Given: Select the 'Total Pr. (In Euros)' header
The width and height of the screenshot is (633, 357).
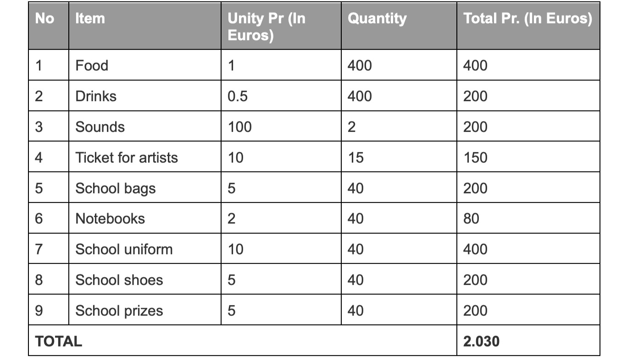Looking at the screenshot, I should coord(528,26).
